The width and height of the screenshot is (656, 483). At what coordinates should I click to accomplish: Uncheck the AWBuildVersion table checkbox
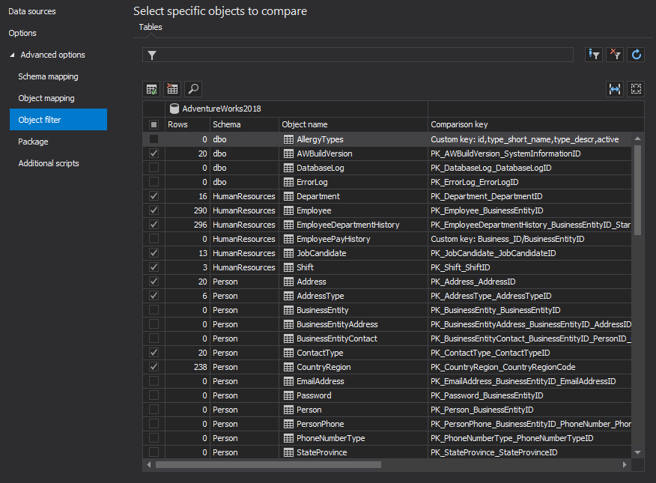tap(154, 154)
